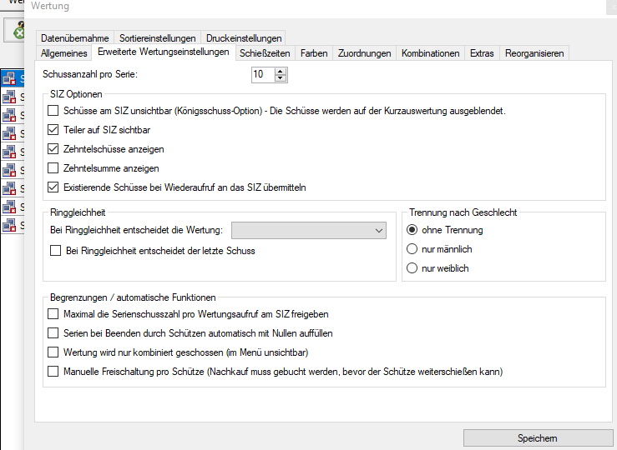Click the green icon in the top-left toolbar
This screenshot has width=617, height=450.
coord(17,31)
